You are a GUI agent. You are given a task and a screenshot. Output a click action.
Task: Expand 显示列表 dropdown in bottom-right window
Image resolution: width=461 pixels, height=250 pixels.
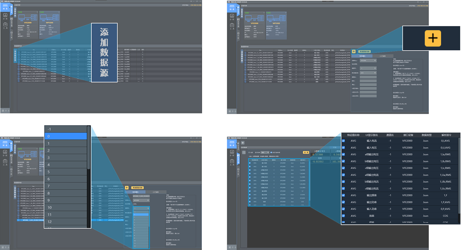[265, 152]
